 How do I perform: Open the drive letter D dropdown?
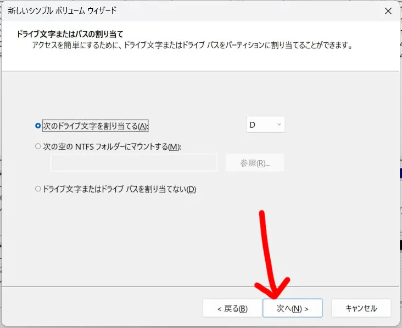point(266,125)
